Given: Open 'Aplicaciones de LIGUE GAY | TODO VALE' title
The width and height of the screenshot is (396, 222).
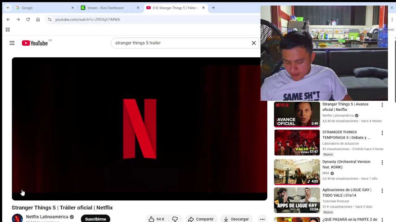Looking at the screenshot, I should pyautogui.click(x=346, y=193).
